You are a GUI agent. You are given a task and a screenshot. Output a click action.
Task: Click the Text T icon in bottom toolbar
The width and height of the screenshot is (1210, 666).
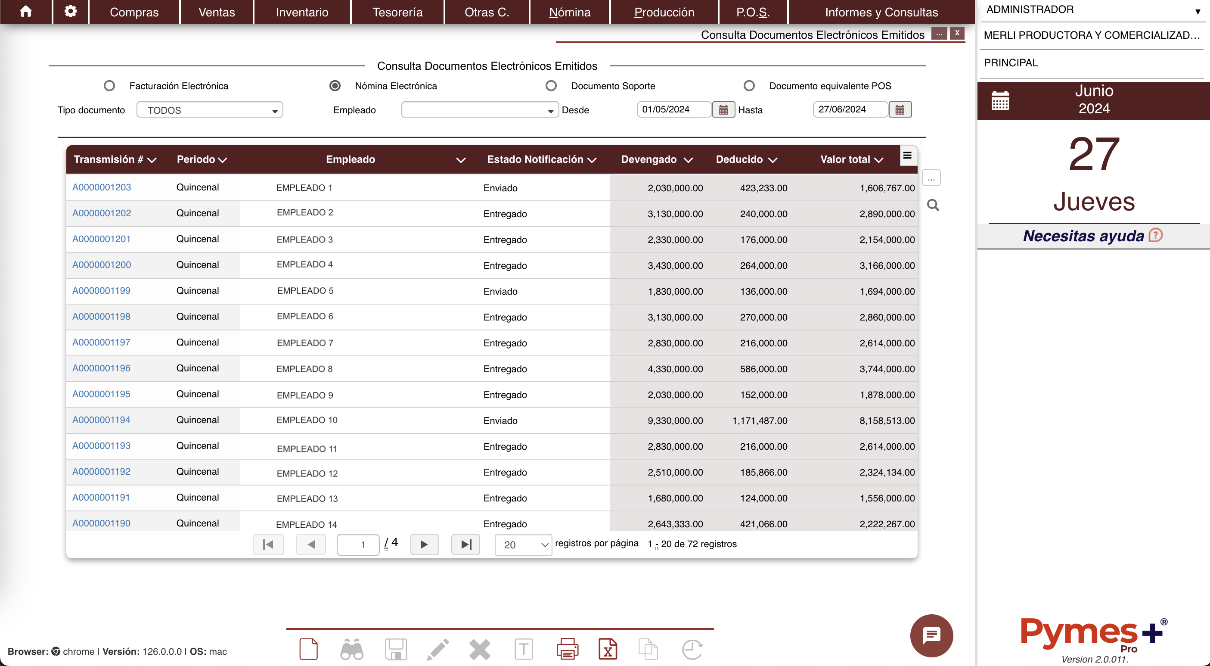click(x=523, y=649)
